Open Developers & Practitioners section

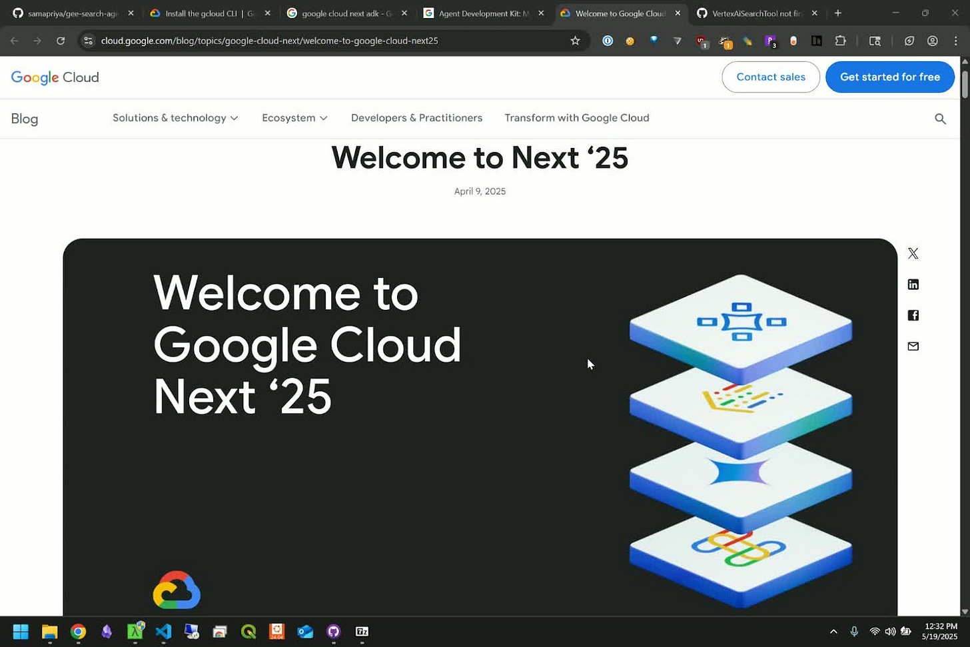(416, 118)
